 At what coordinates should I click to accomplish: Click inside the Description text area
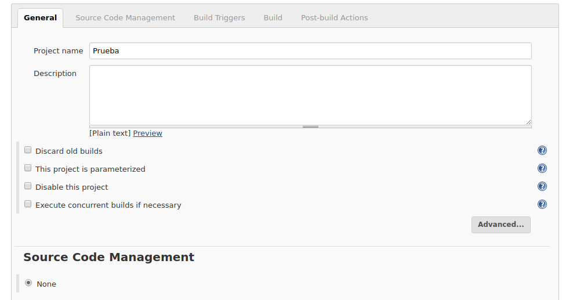tap(310, 95)
